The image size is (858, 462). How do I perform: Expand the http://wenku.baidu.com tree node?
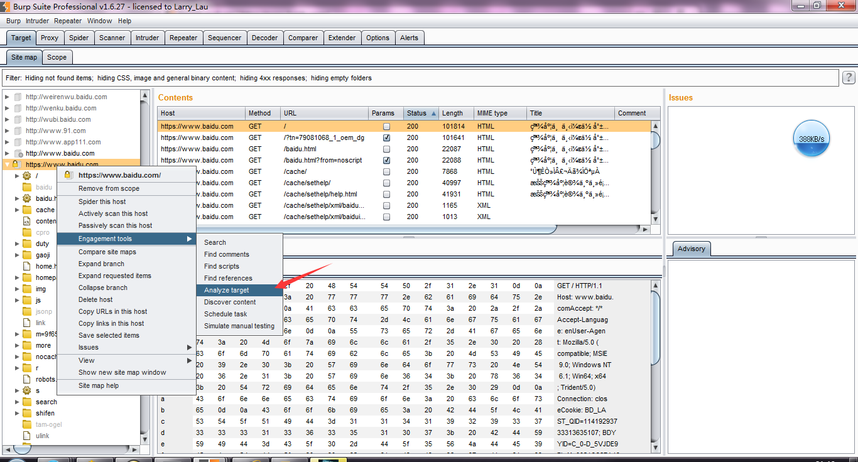(8, 108)
